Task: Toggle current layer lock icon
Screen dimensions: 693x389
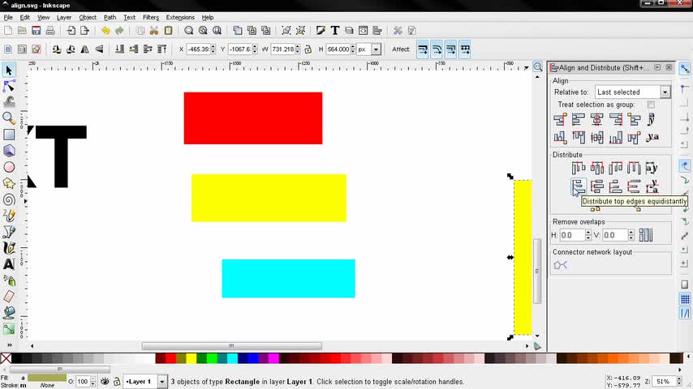Action: click(116, 382)
